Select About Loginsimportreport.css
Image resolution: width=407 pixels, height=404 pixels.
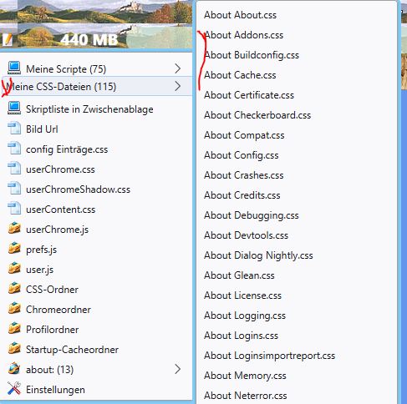click(297, 356)
